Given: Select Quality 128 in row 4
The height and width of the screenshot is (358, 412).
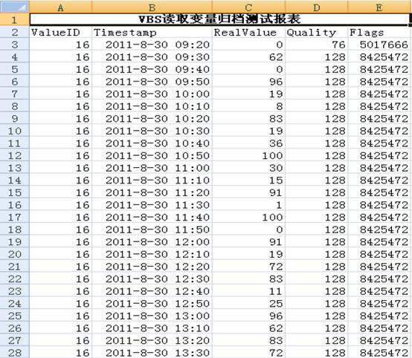Looking at the screenshot, I should (x=317, y=57).
